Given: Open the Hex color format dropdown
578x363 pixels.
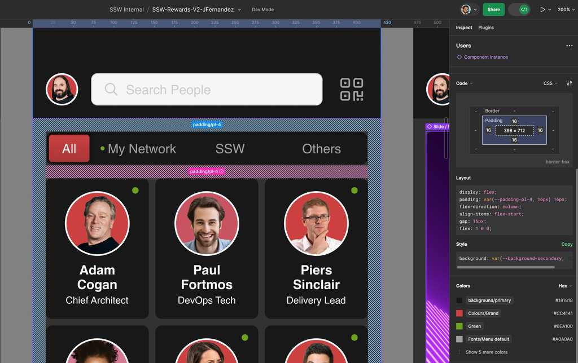Looking at the screenshot, I should [x=564, y=286].
